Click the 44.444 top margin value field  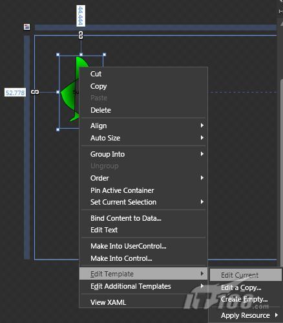pos(81,16)
